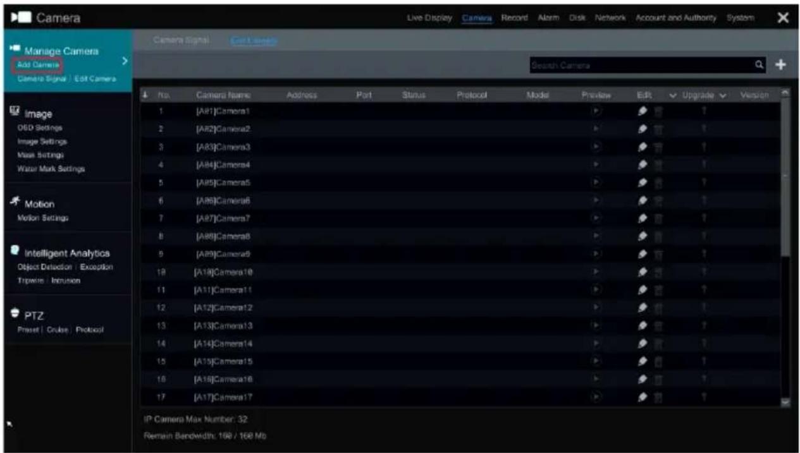
Task: Open Object Detection settings
Action: point(45,267)
